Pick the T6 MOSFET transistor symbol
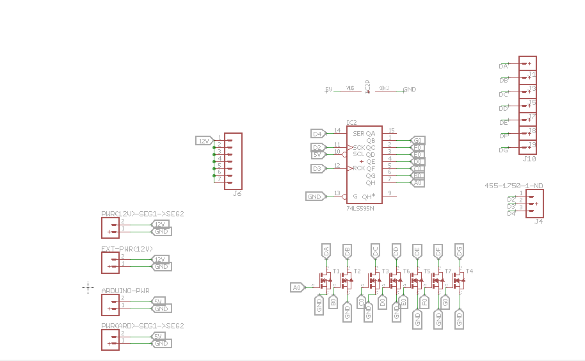The height and width of the screenshot is (361, 585). coord(395,280)
